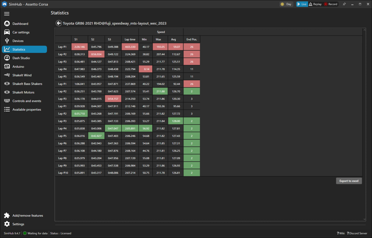Click the green Waiting for data indicator
This screenshot has height=238, width=372.
(25, 233)
